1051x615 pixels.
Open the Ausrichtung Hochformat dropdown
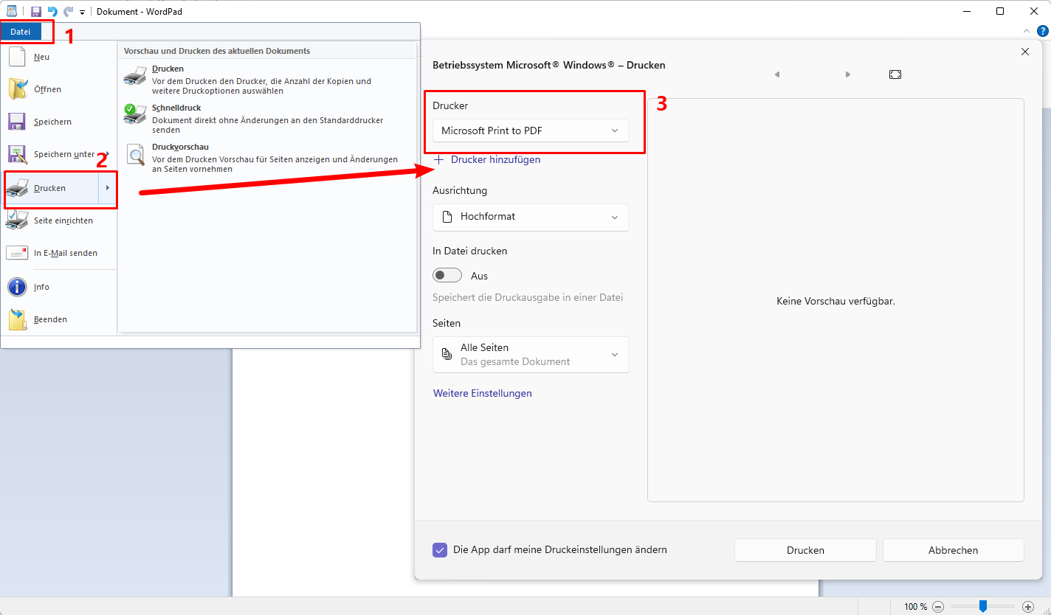[x=531, y=217]
